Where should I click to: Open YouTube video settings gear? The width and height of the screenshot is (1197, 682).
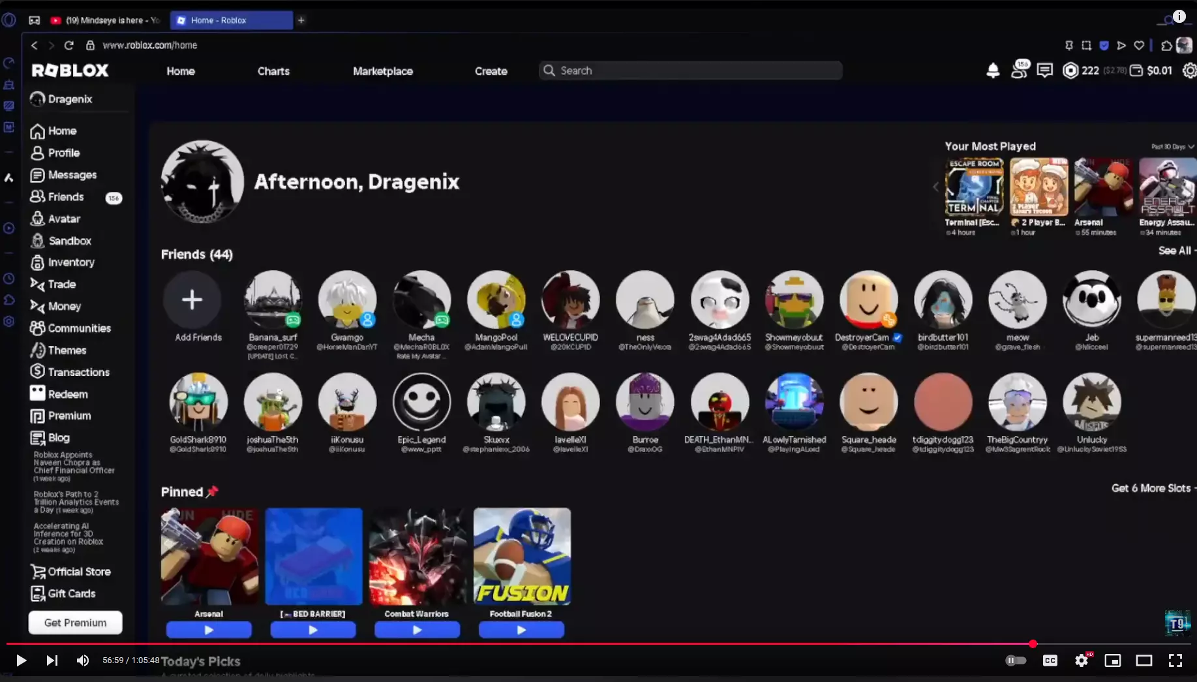pos(1082,660)
